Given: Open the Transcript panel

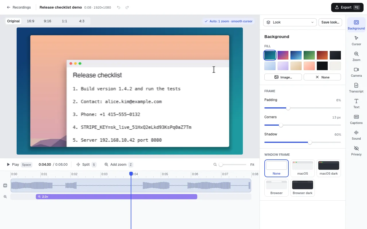Looking at the screenshot, I should pyautogui.click(x=356, y=88).
